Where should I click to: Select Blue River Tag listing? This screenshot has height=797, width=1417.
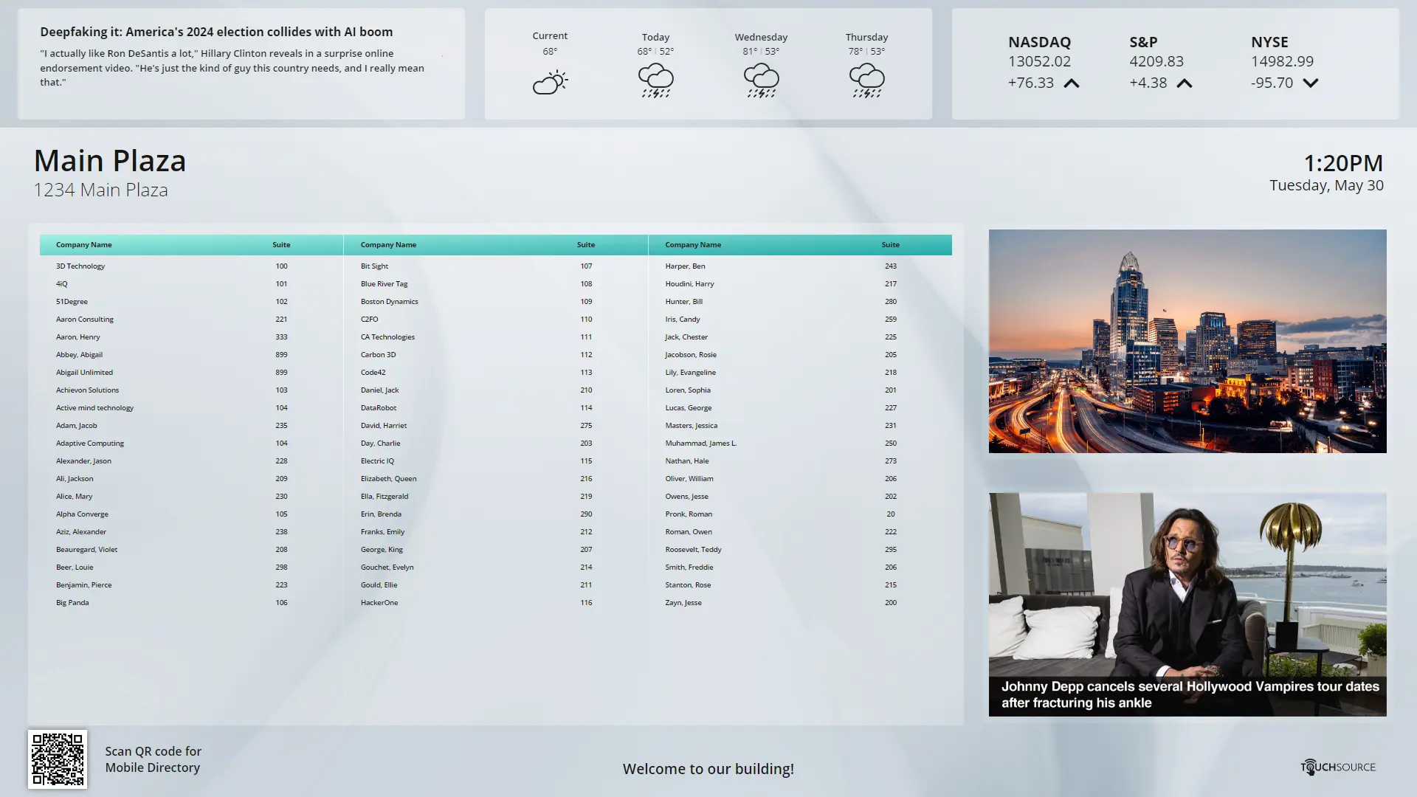tap(496, 284)
